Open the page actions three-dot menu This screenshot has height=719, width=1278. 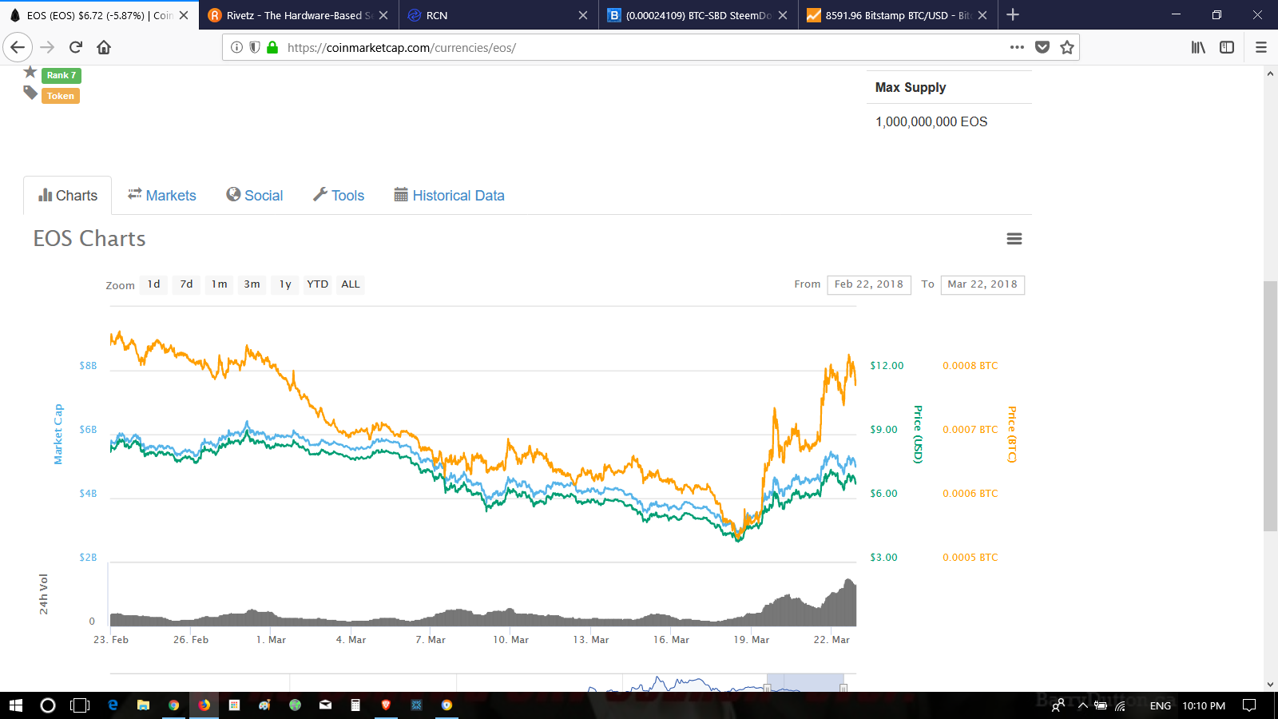click(x=1017, y=47)
